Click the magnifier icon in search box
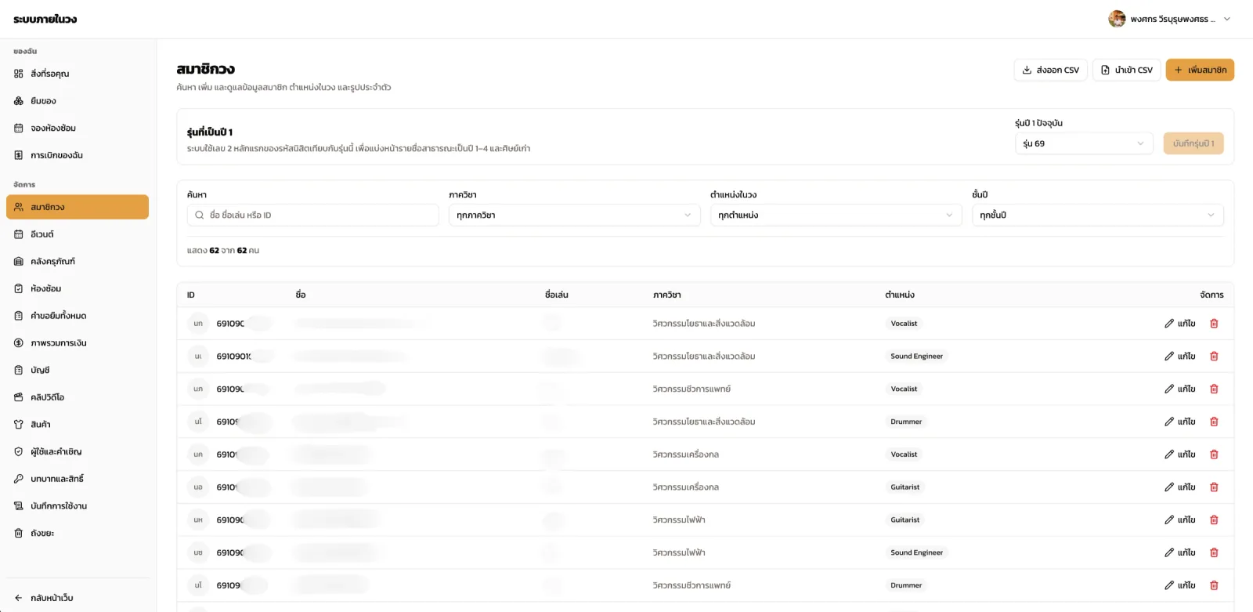 pos(200,215)
